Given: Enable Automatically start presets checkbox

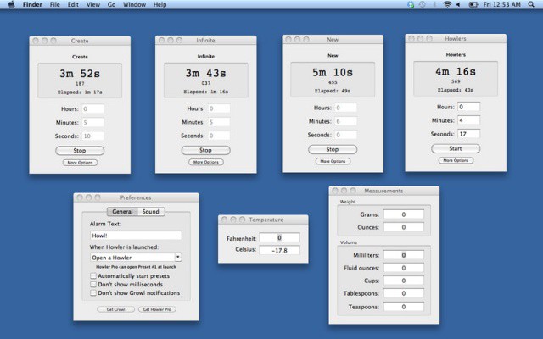Looking at the screenshot, I should click(x=93, y=275).
